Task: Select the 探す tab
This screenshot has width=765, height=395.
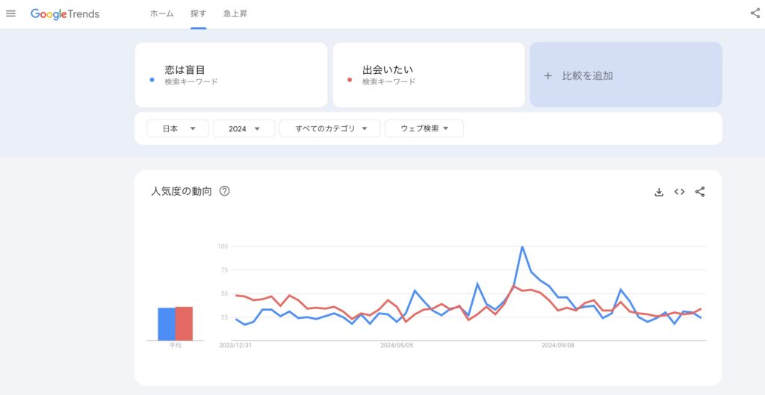Action: click(x=198, y=14)
